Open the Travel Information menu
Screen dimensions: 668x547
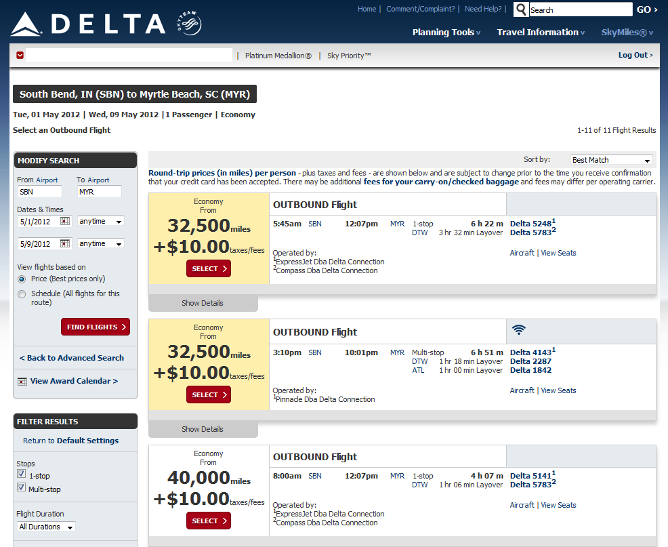point(541,33)
